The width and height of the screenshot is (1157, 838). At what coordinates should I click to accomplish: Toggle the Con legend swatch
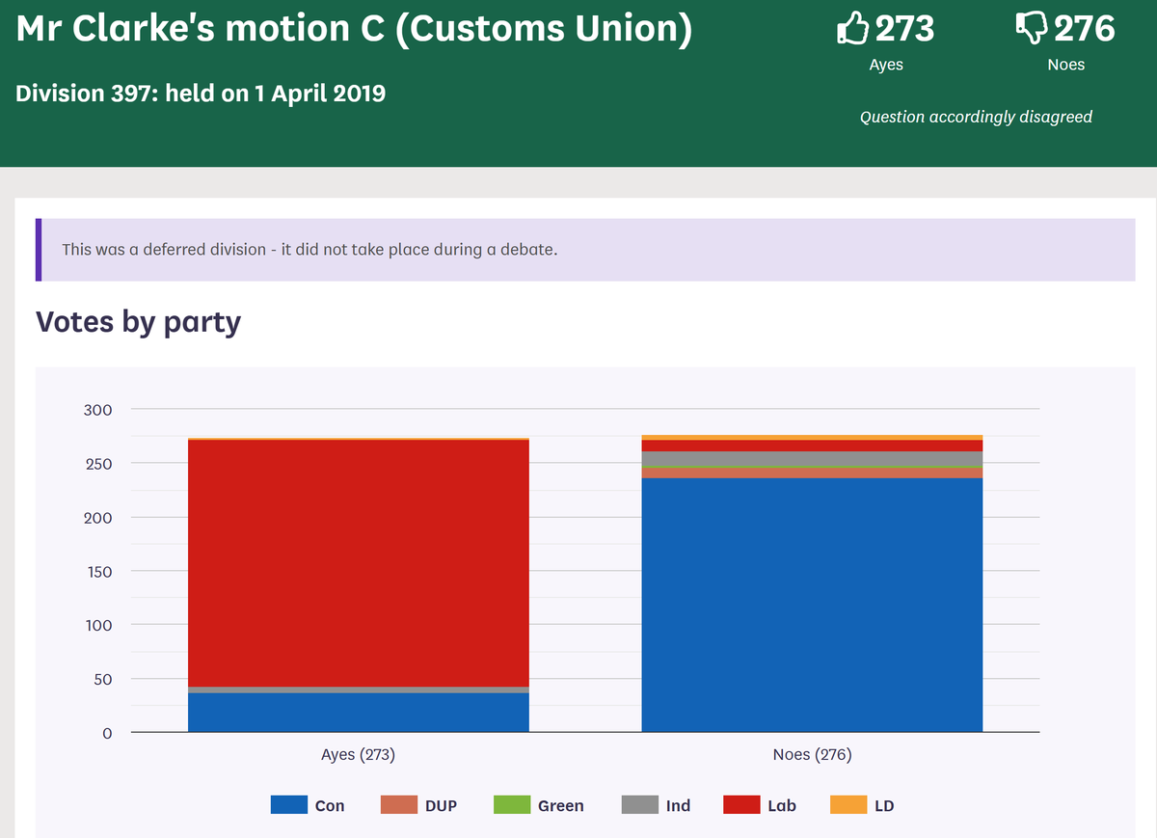[289, 805]
